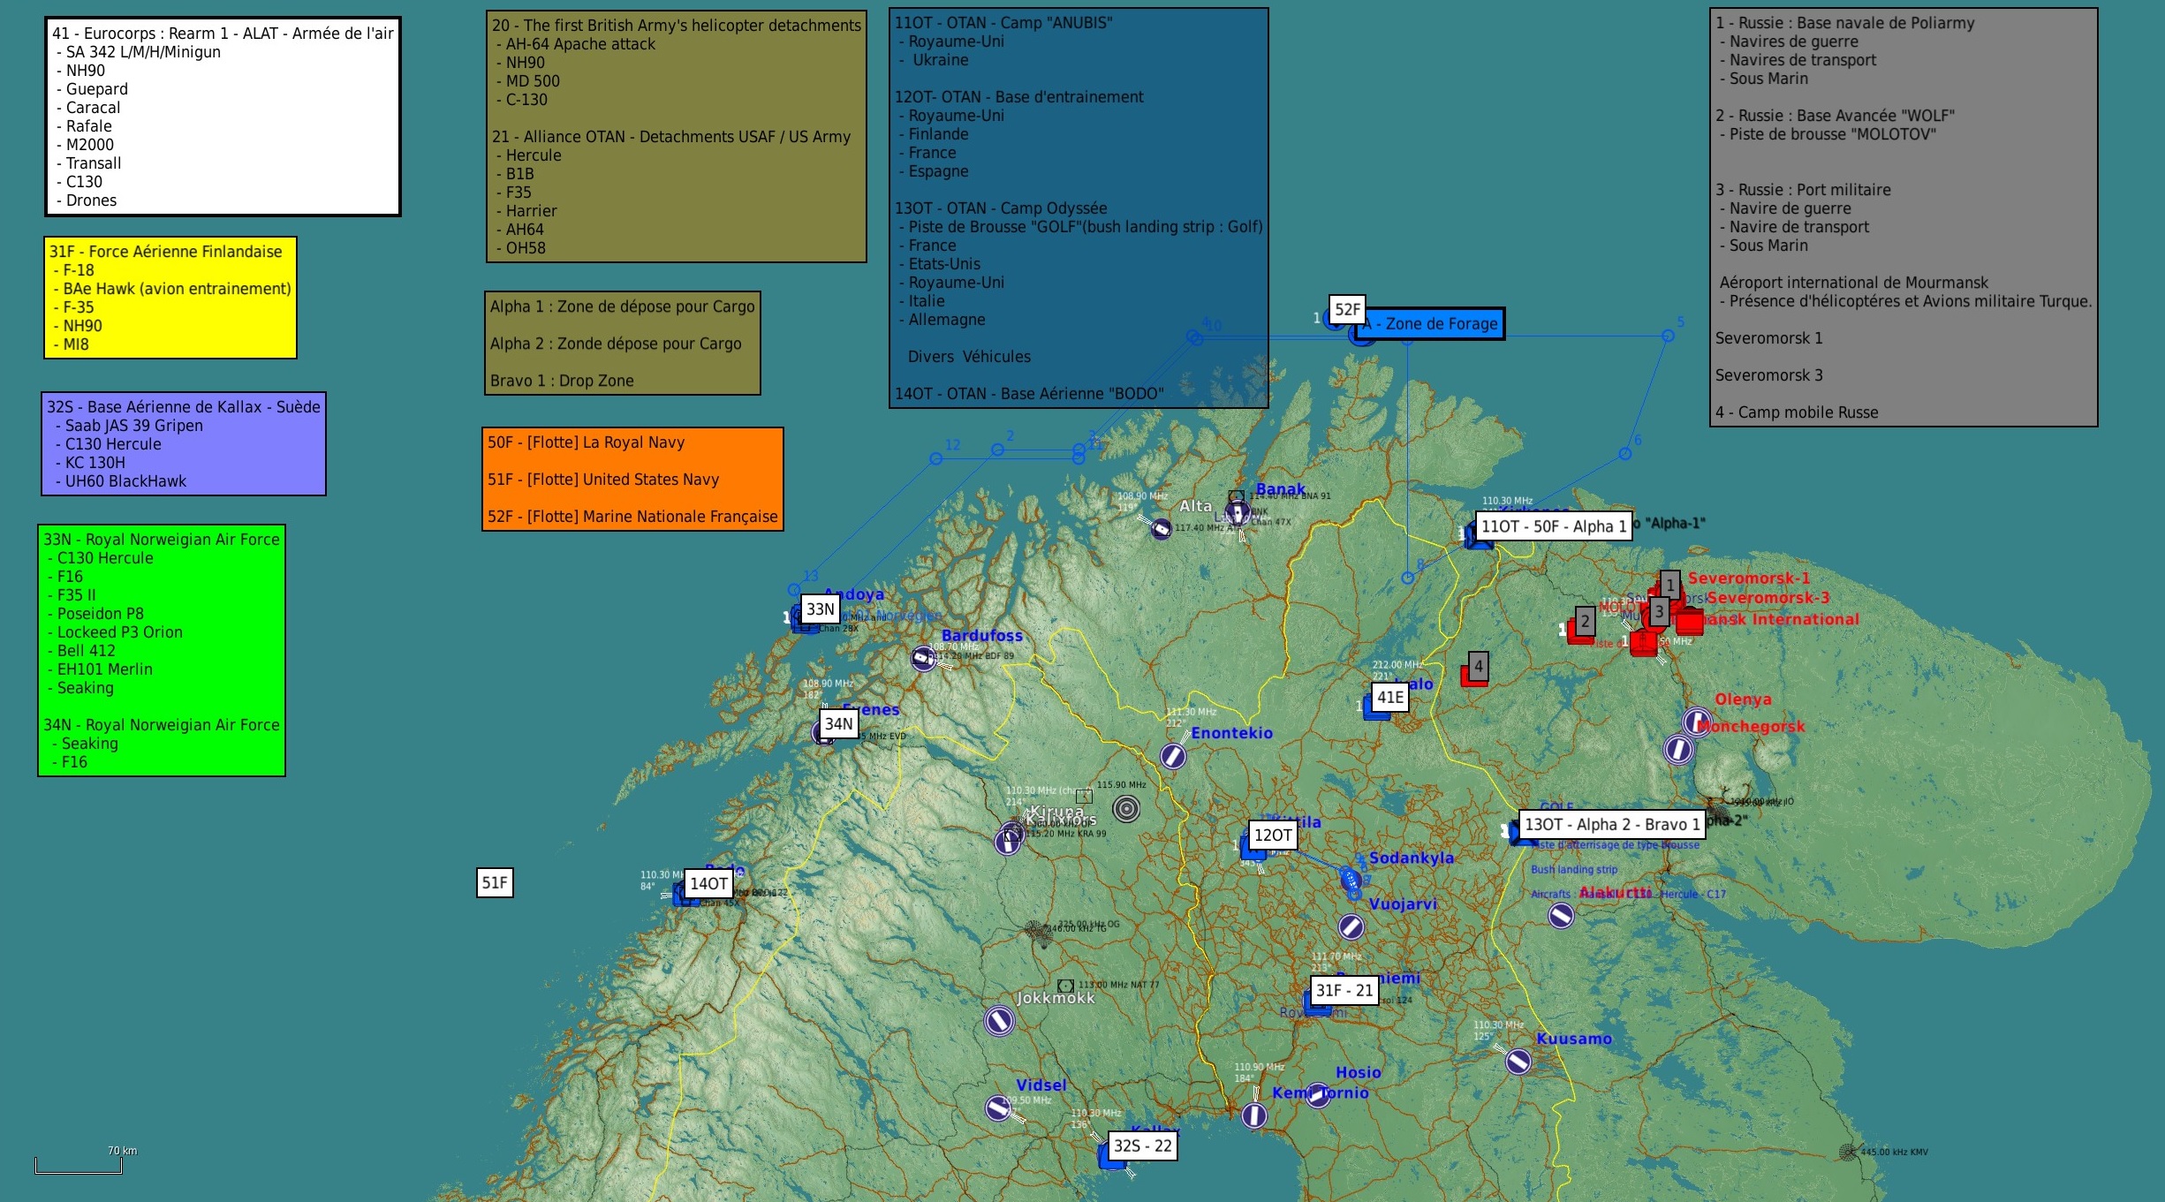
Task: Select the 33N label at Andoya
Action: (820, 609)
